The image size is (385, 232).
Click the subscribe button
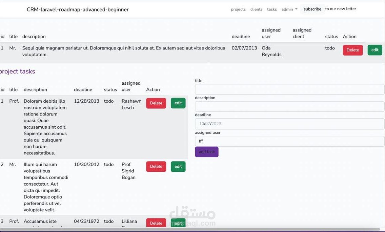[312, 9]
